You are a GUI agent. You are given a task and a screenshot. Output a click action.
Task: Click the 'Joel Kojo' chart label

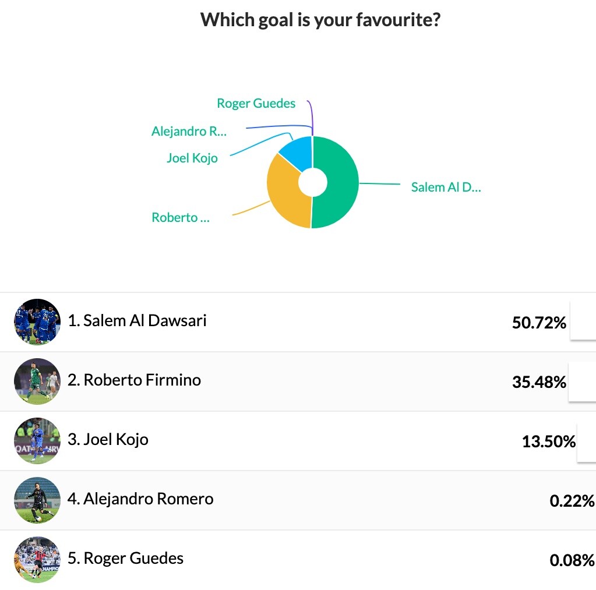tap(192, 158)
